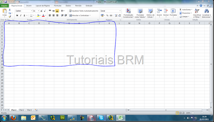Apply the yellow fill color bucket

pyautogui.click(x=38, y=16)
